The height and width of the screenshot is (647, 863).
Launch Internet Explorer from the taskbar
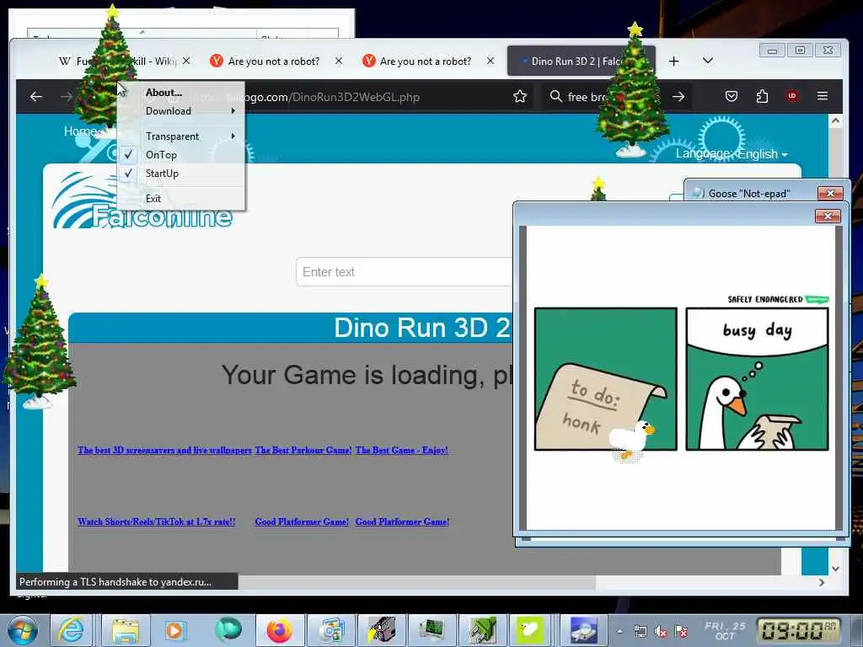coord(72,630)
